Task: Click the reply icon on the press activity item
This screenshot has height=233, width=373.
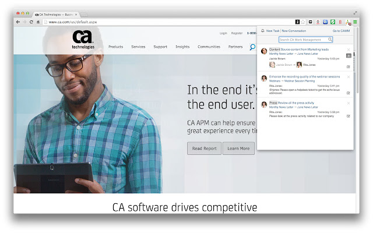Action: click(349, 116)
